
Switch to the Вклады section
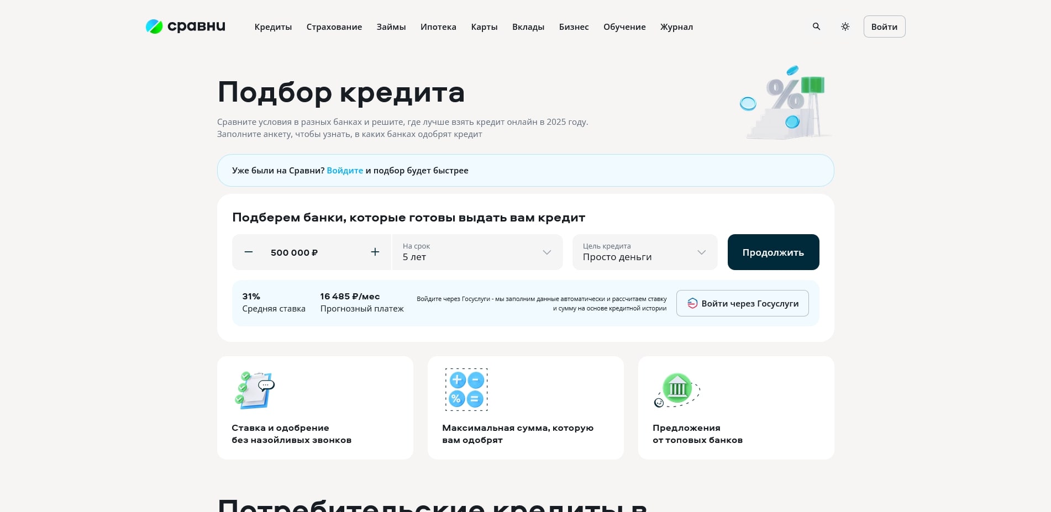(528, 27)
